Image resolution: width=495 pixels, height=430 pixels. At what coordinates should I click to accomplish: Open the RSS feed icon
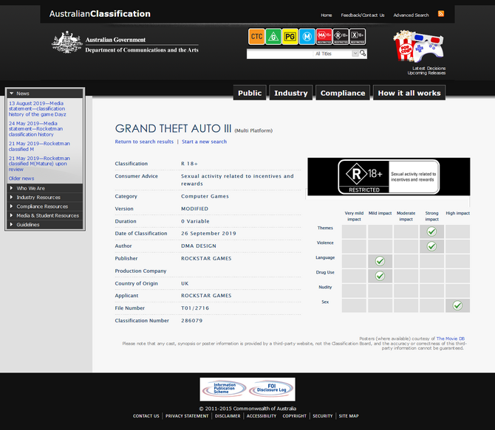[x=441, y=14]
